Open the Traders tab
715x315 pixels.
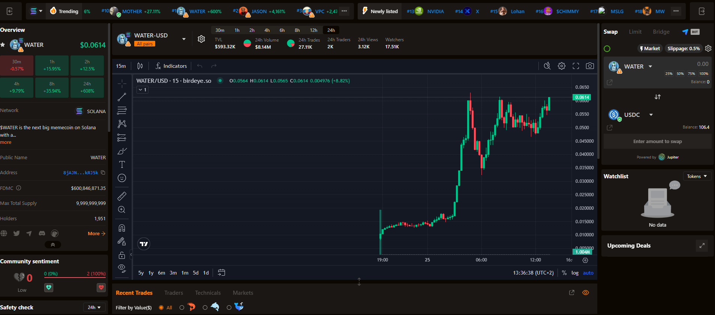(174, 293)
